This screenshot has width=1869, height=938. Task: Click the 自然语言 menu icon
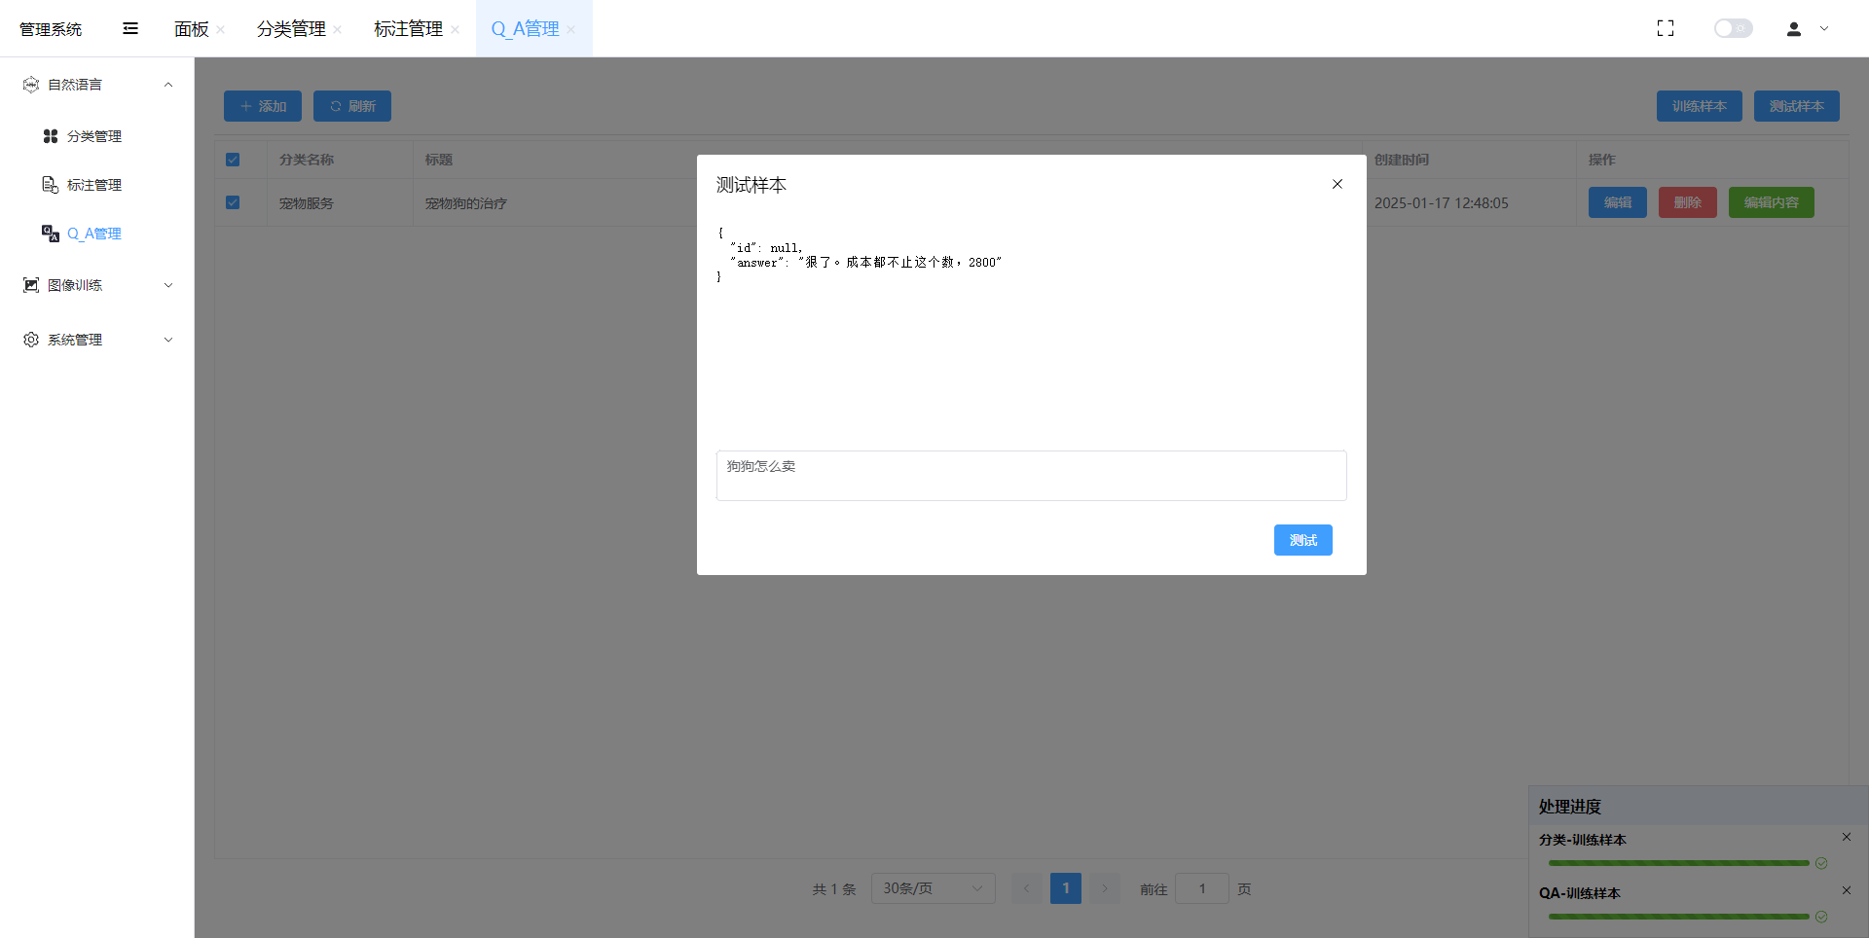click(x=31, y=85)
